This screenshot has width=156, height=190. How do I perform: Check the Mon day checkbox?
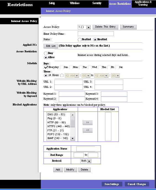coord(71,67)
